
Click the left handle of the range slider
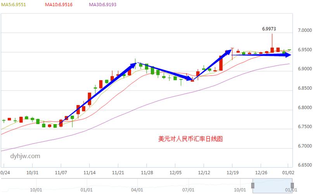253,185
